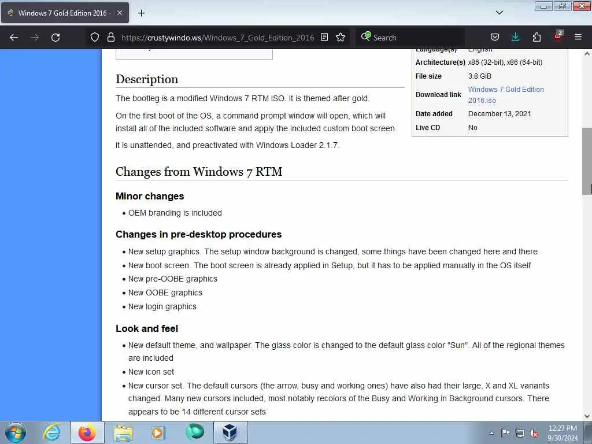Click 'OEM branding is included' list item
The image size is (592, 444).
[175, 213]
